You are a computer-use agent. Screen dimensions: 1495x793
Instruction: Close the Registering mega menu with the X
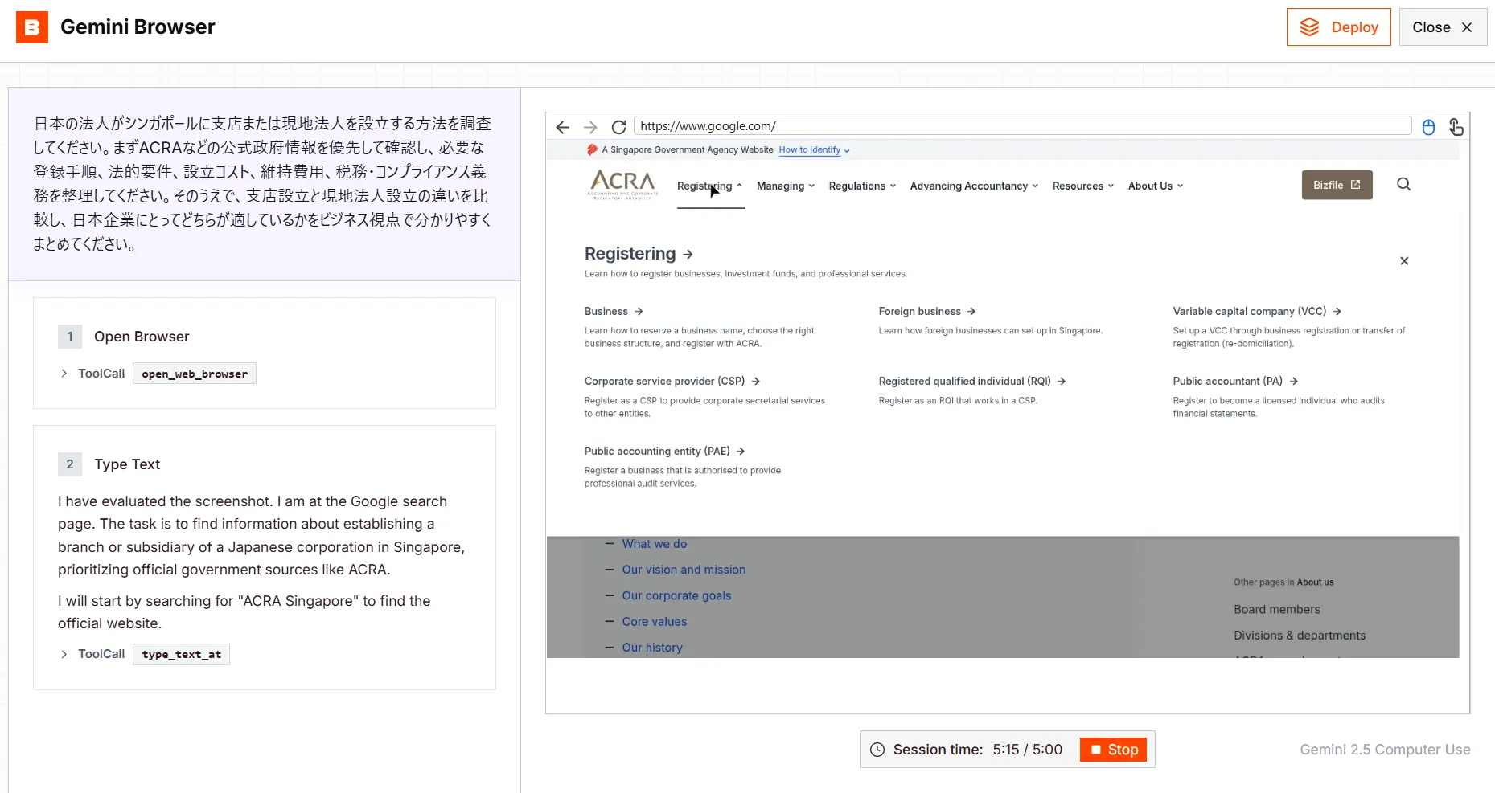coord(1404,261)
